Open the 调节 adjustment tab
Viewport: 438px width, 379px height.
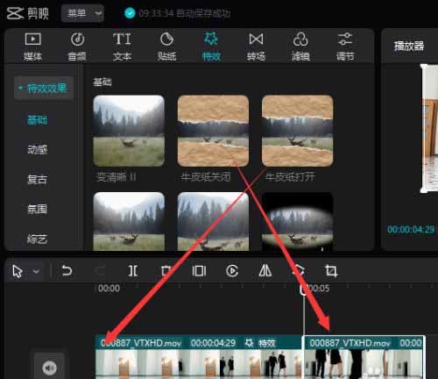pos(345,46)
